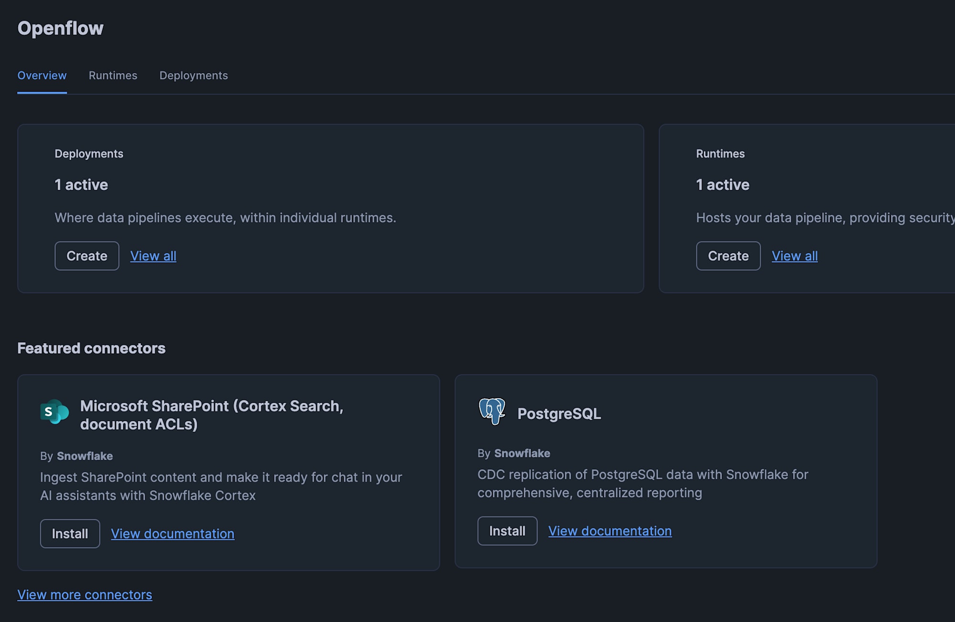Click 'Where data pipelines execute' description
This screenshot has height=622, width=955.
click(225, 218)
